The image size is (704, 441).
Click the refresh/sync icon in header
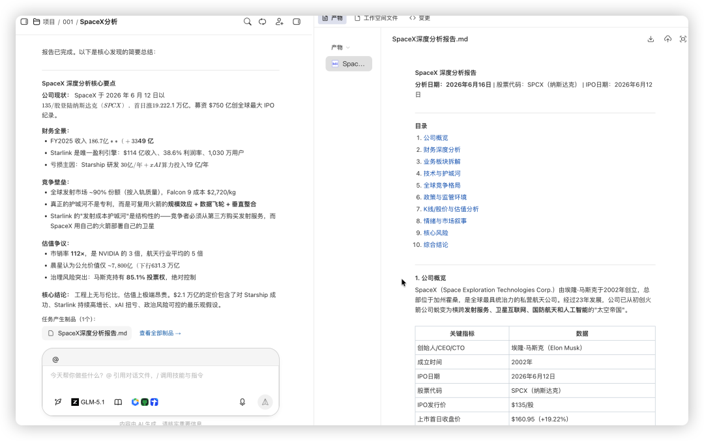(263, 21)
